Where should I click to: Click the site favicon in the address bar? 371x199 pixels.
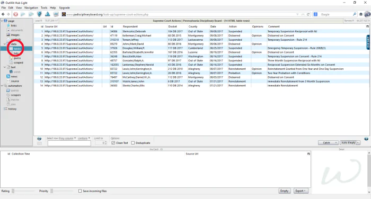pyautogui.click(x=64, y=14)
